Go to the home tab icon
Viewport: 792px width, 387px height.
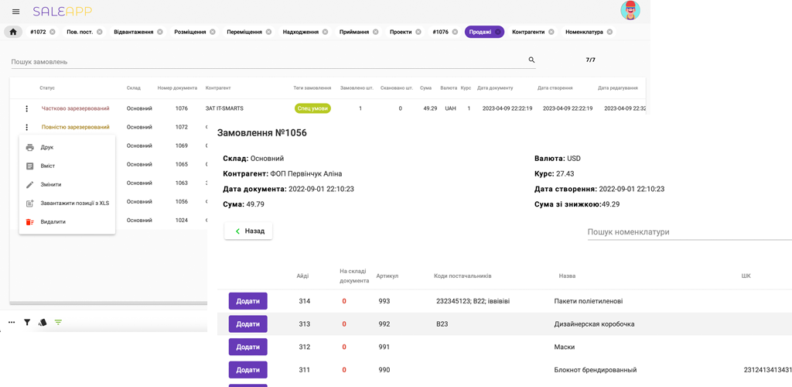(13, 32)
